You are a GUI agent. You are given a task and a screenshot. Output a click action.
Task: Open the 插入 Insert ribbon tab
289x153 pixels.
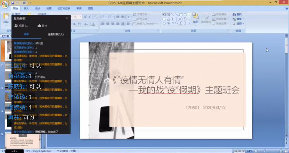26,8
